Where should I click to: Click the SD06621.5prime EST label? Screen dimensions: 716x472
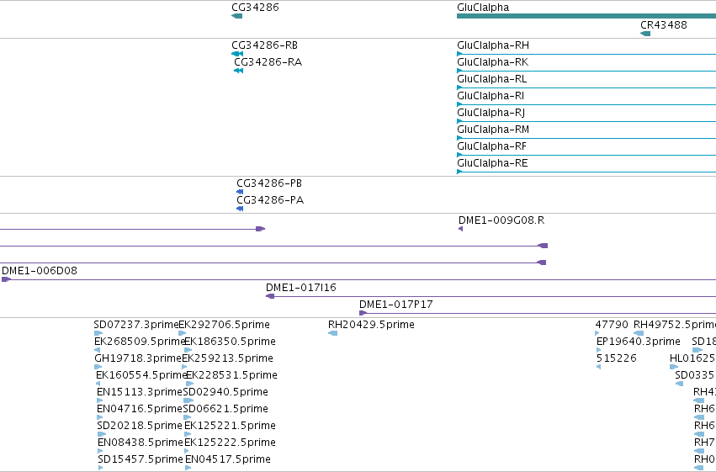click(x=225, y=409)
